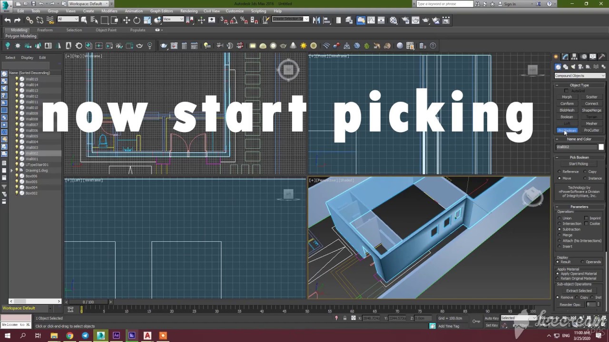Toggle the Angle Snap icon

pyautogui.click(x=235, y=20)
